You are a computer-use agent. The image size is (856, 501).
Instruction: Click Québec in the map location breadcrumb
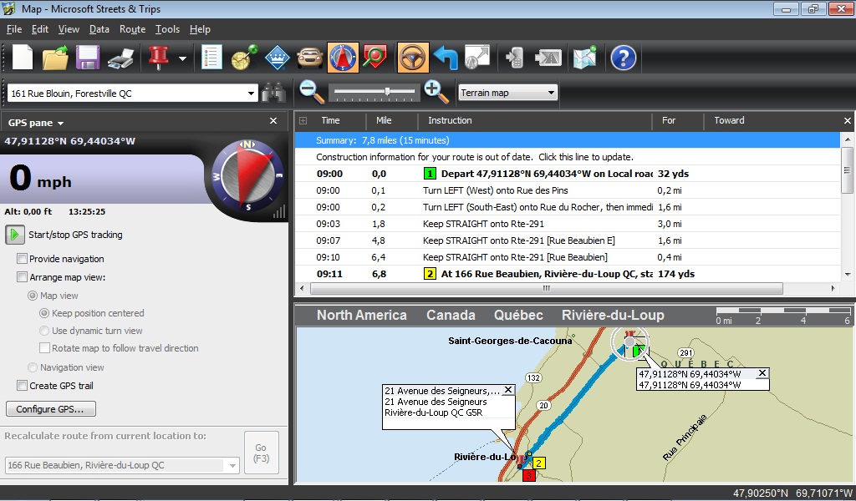[x=518, y=315]
